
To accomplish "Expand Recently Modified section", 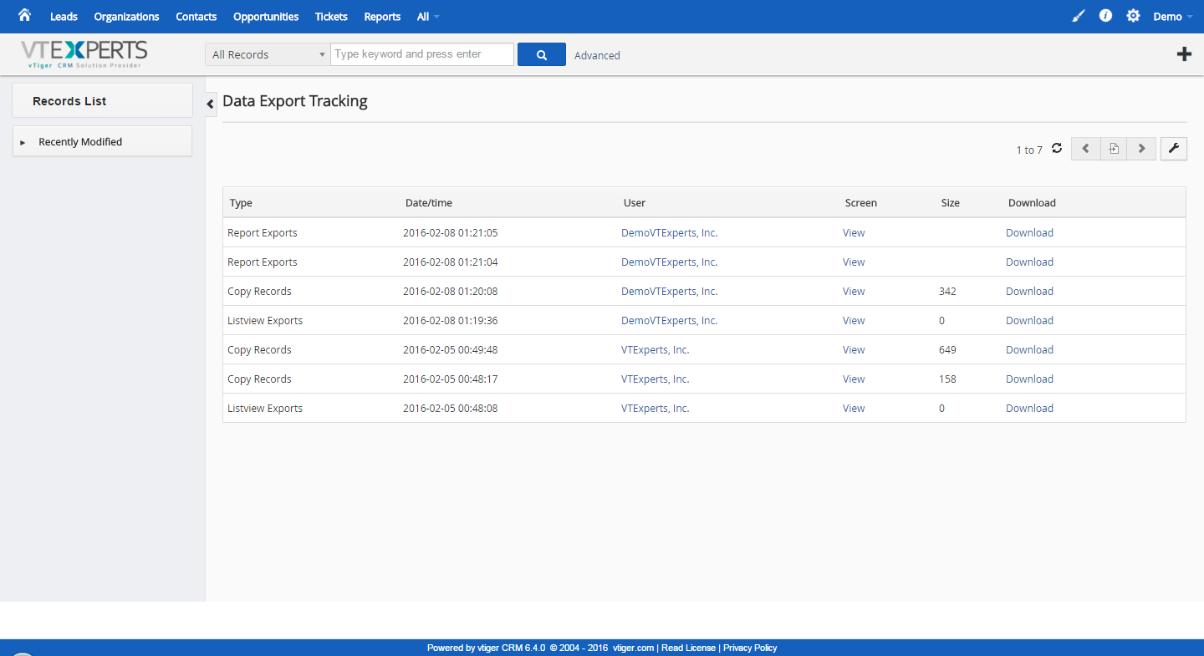I will click(102, 142).
